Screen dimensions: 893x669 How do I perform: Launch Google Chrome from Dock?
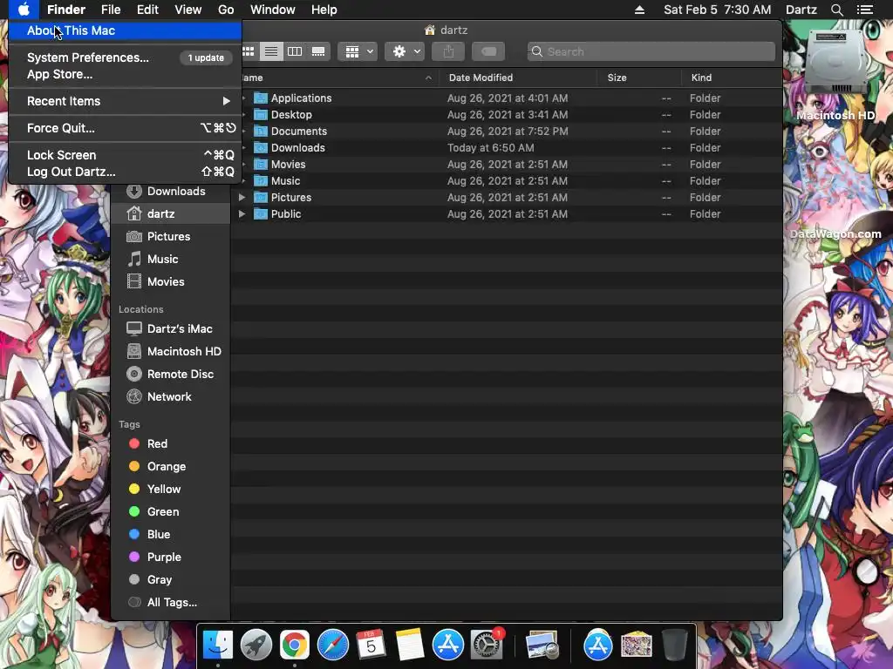pyautogui.click(x=295, y=645)
